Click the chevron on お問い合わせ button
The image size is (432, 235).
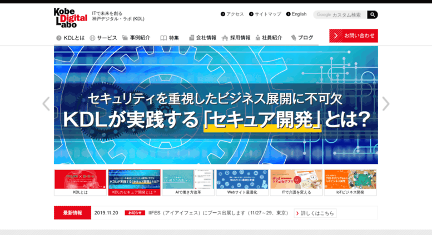click(336, 36)
